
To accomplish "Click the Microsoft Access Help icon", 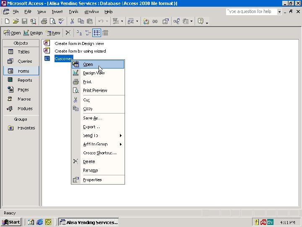I will coord(200,21).
